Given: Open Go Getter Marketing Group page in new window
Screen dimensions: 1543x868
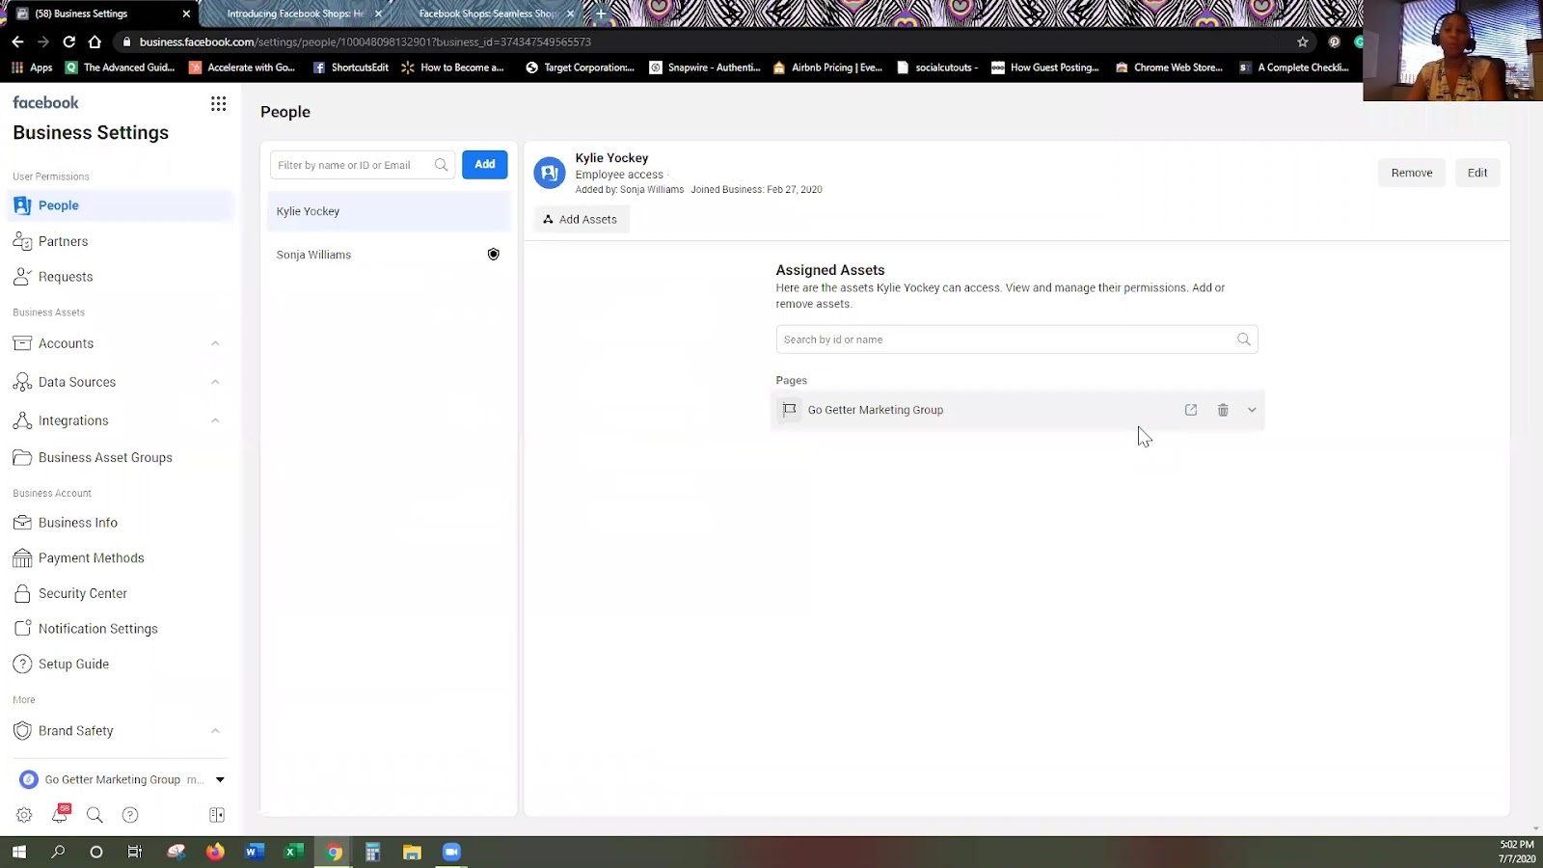Looking at the screenshot, I should pos(1191,410).
